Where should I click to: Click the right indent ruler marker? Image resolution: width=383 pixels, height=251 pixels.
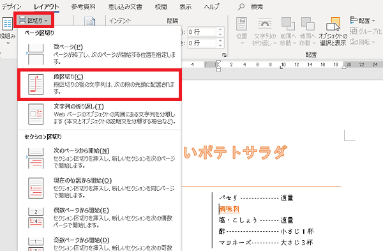coord(344,66)
